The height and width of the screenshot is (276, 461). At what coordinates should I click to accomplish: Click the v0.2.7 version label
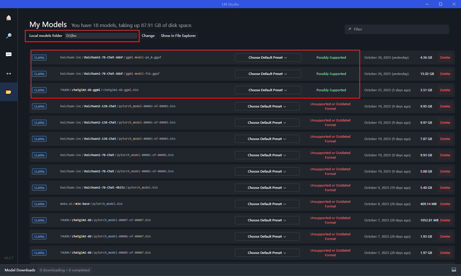point(8,258)
